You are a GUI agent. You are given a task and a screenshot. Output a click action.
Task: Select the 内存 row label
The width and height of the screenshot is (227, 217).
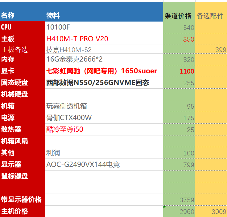click(x=23, y=59)
